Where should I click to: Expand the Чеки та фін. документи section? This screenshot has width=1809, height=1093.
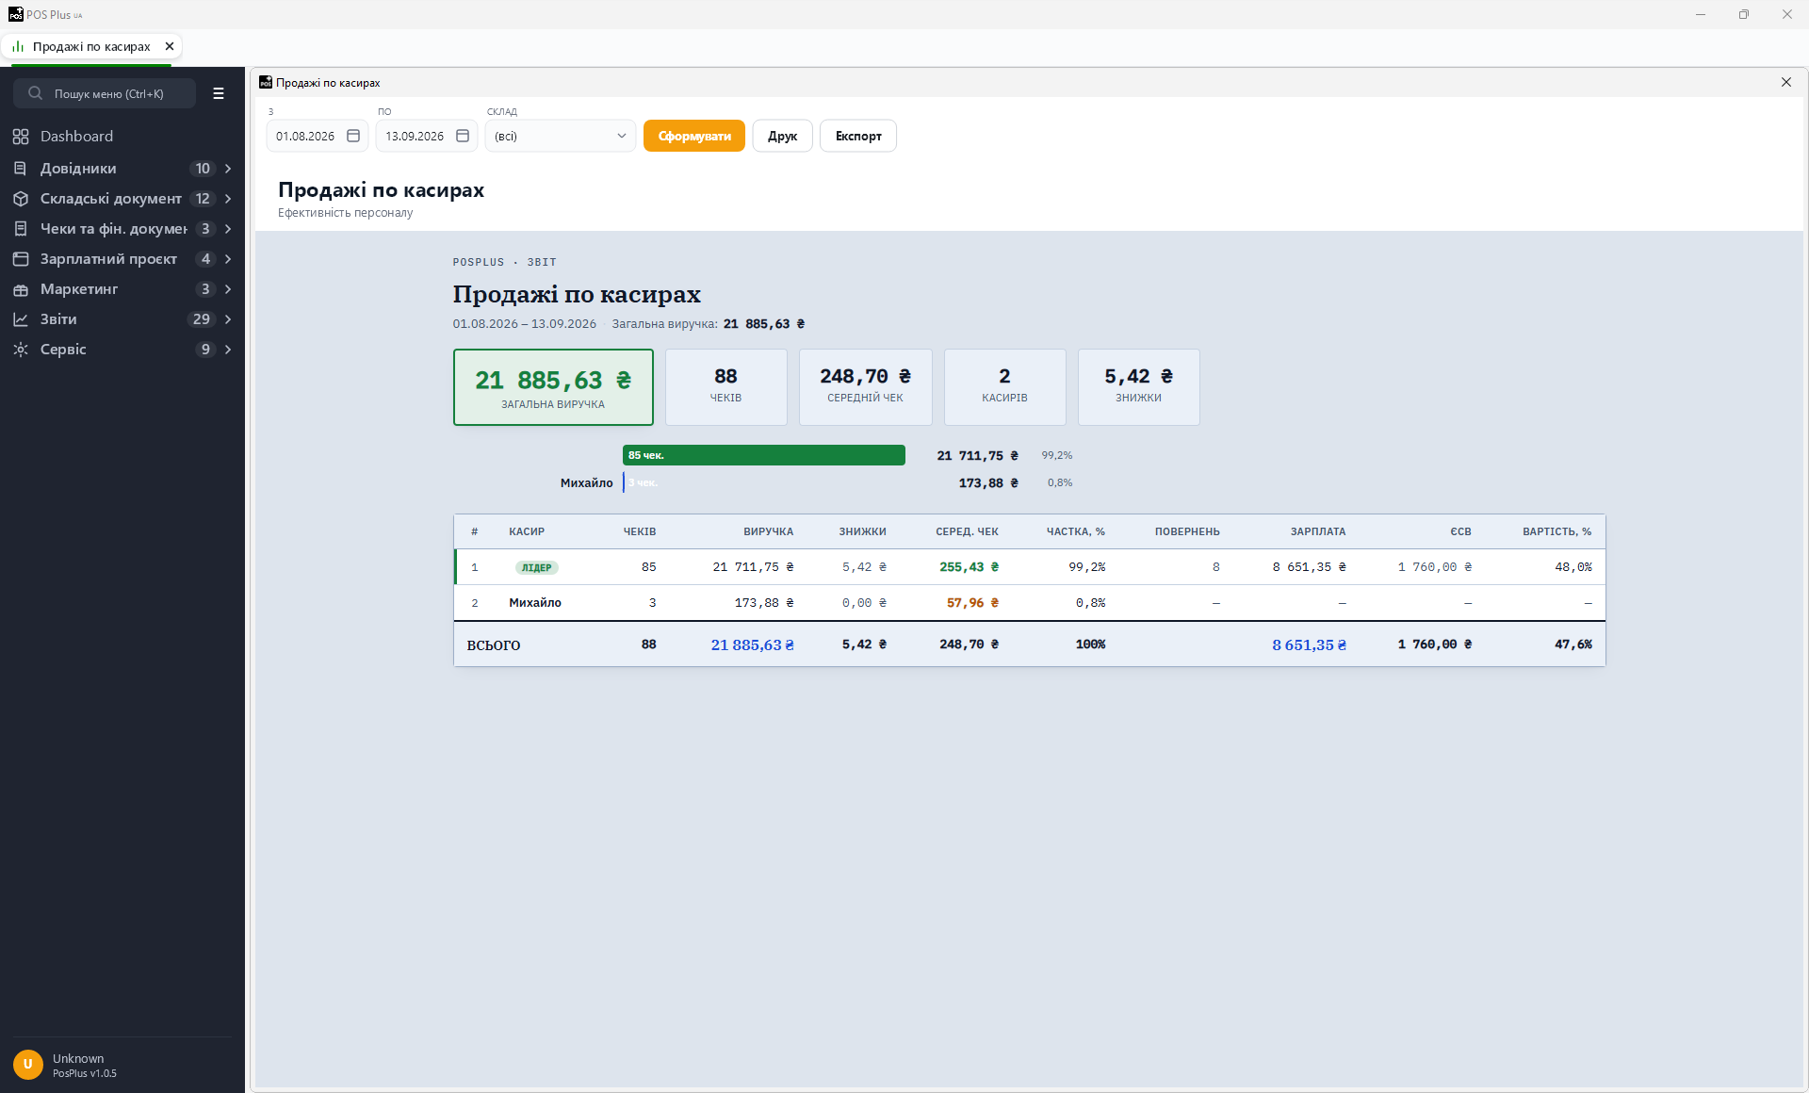(x=228, y=229)
